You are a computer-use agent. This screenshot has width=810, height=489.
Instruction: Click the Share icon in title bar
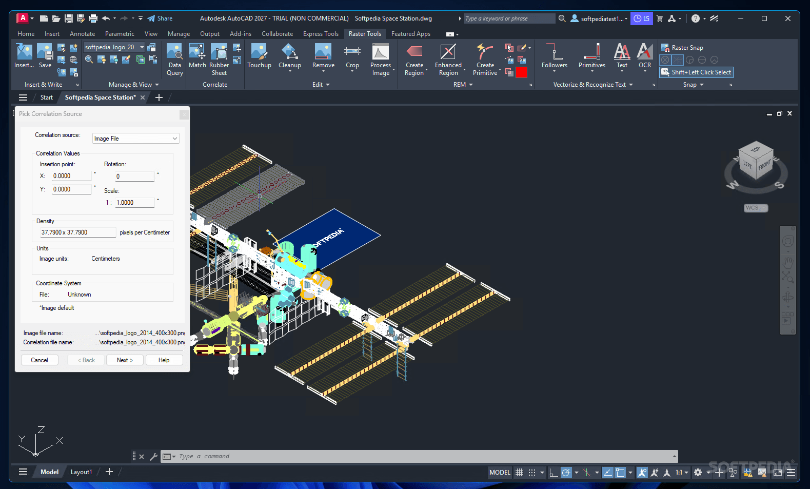point(160,18)
